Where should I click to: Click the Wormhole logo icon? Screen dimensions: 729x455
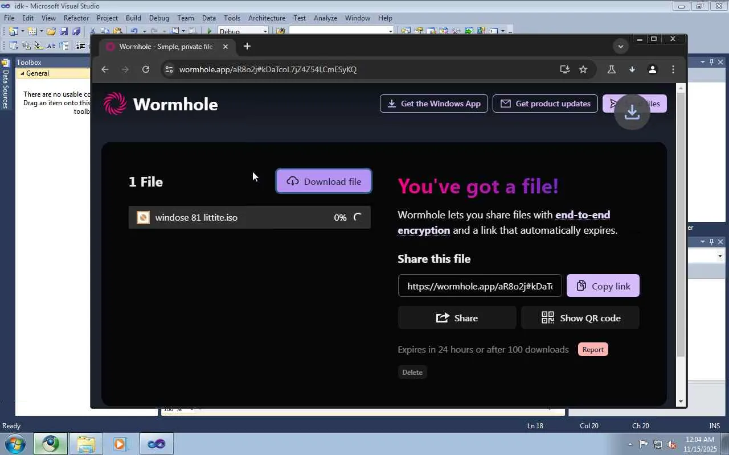[115, 104]
